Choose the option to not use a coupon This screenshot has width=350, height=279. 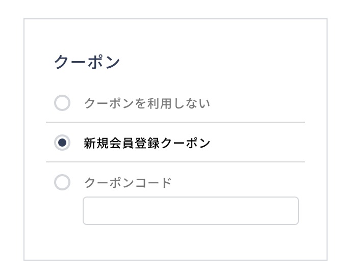point(62,103)
